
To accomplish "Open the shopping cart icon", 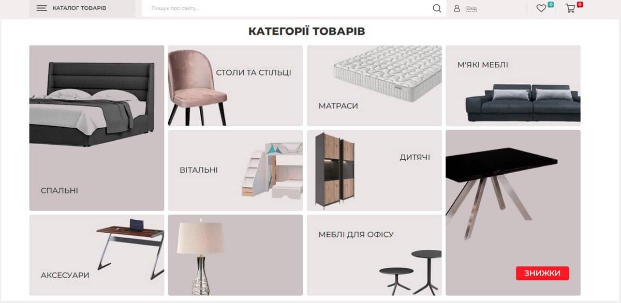I will (x=570, y=8).
